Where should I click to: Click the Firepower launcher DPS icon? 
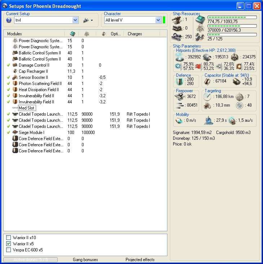(180, 97)
